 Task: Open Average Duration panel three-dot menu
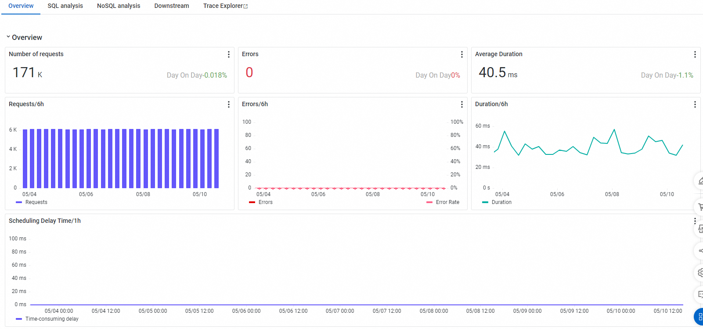[695, 54]
